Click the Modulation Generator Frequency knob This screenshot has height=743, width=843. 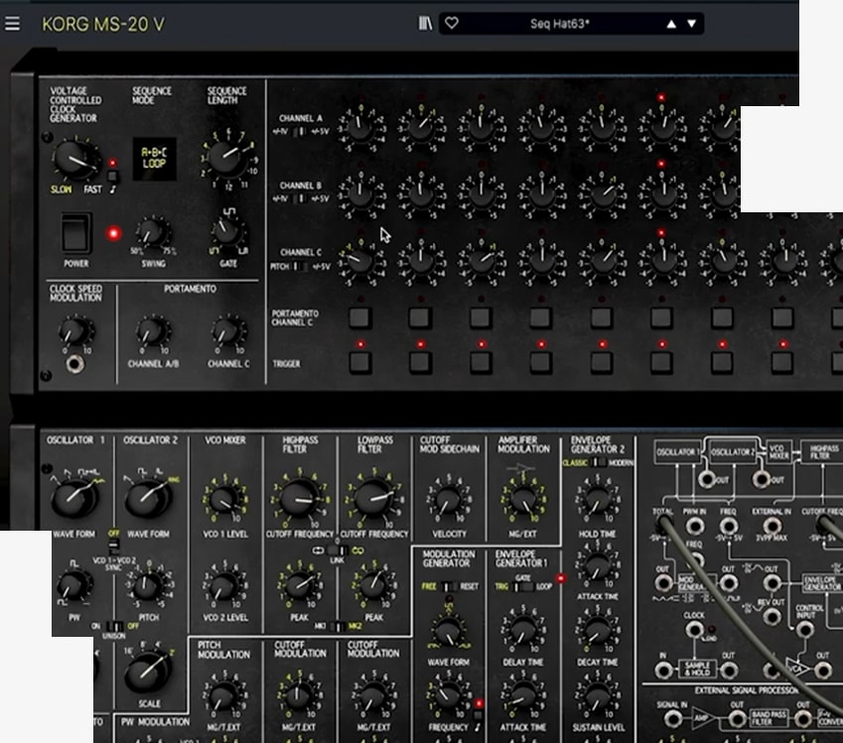(449, 695)
